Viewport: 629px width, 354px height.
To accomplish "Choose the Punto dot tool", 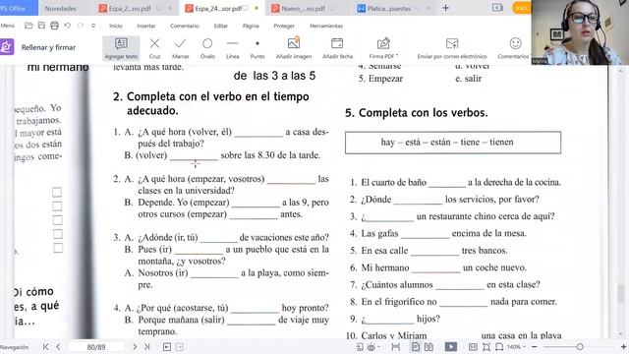I will (257, 48).
